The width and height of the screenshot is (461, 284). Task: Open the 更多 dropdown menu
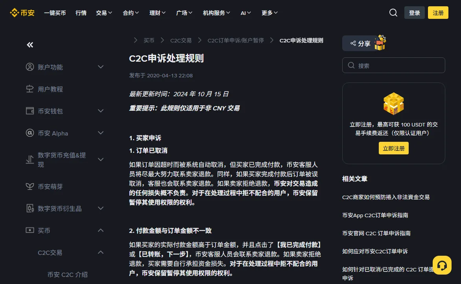(269, 13)
